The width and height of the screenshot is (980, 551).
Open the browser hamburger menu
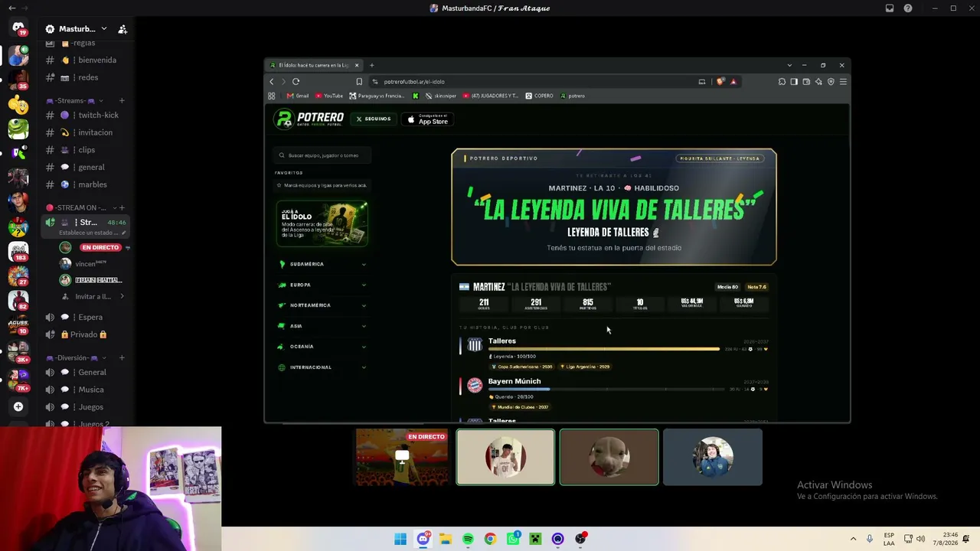[x=843, y=81]
